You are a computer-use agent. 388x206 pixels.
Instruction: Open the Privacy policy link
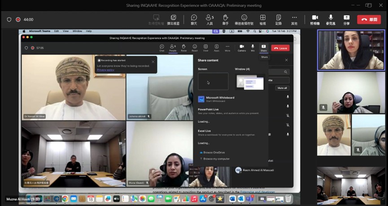[x=106, y=70]
